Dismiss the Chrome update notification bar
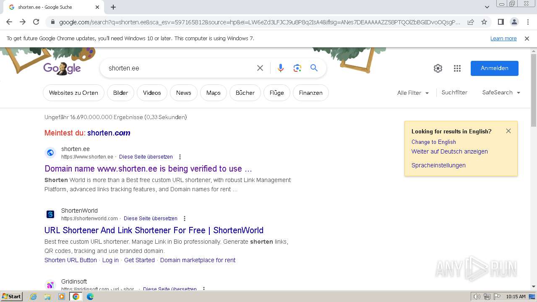 click(x=527, y=39)
